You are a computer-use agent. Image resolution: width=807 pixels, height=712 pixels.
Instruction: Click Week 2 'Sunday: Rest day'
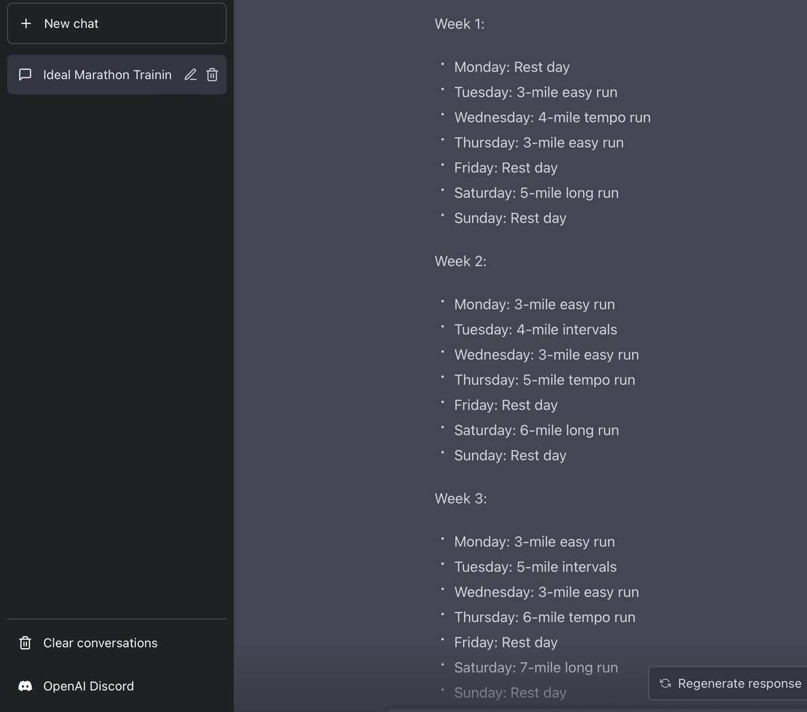coord(510,456)
